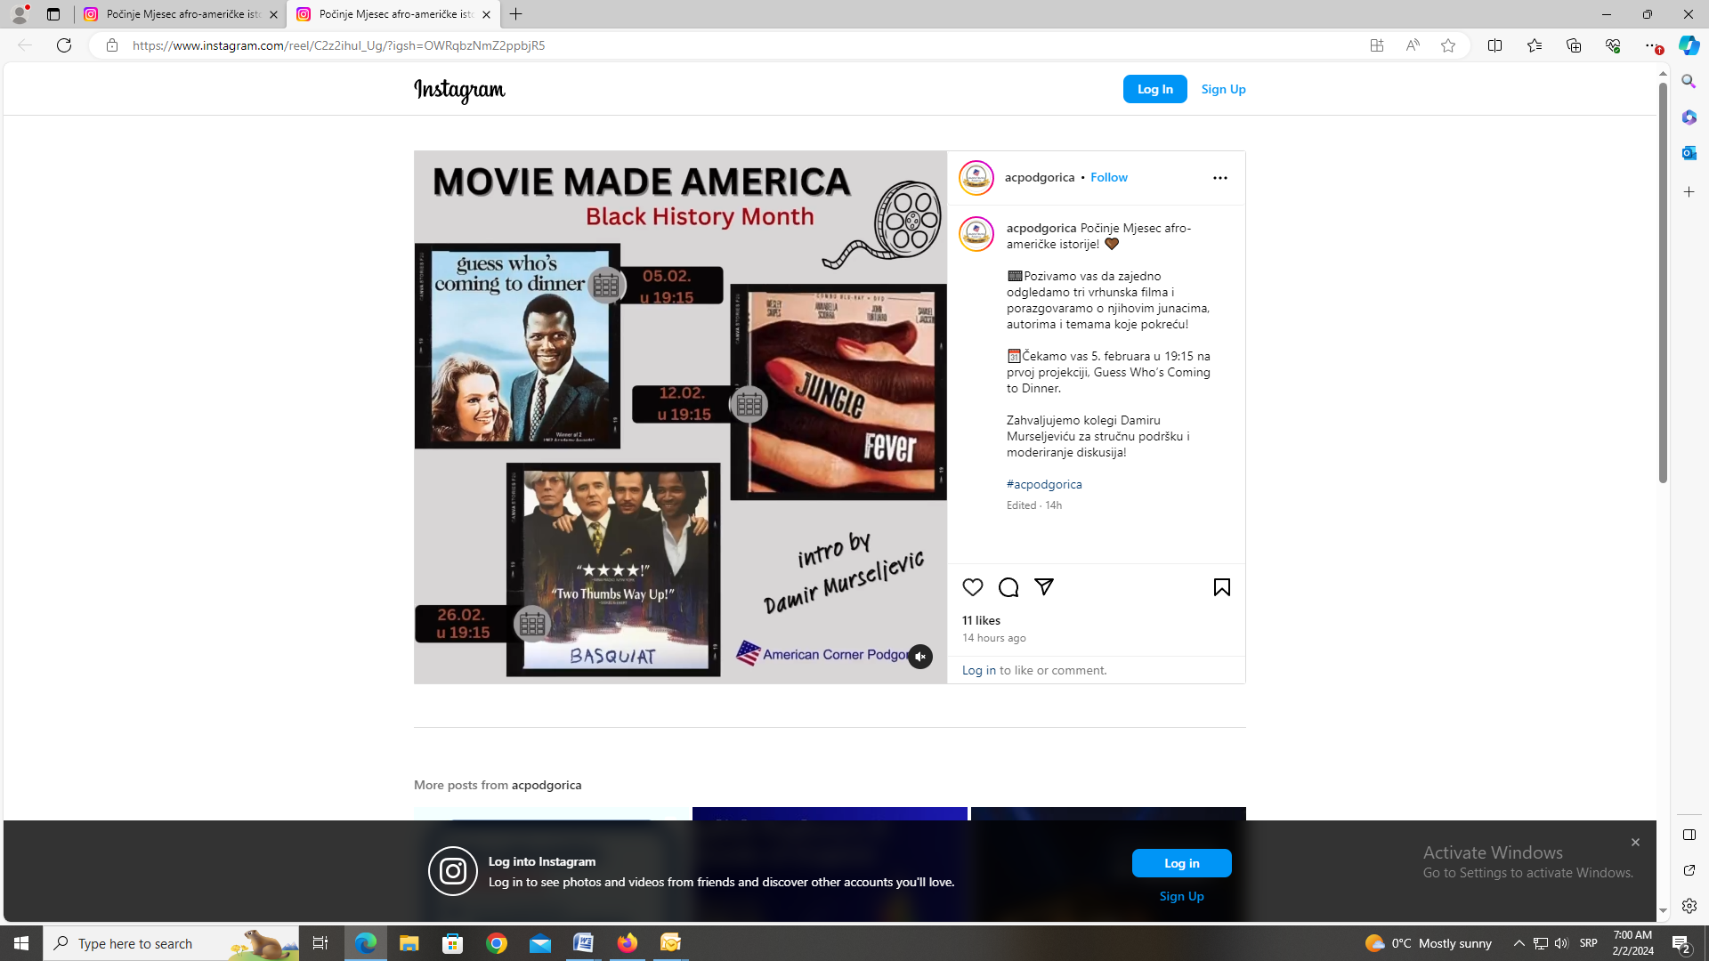Screen dimensions: 1709x961
Task: Like the post with heart icon
Action: click(972, 587)
